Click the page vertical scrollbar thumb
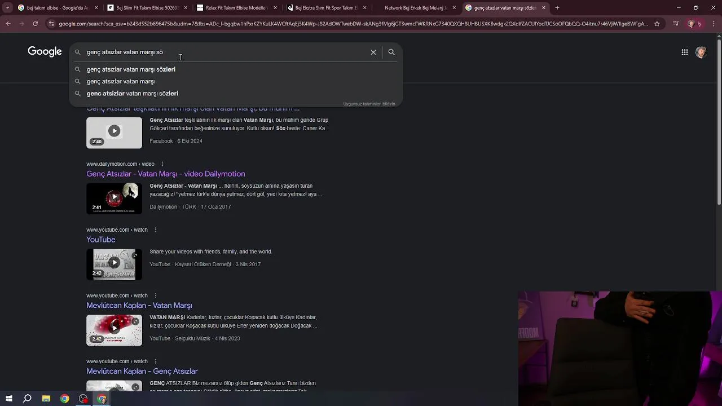This screenshot has width=722, height=406. 719,121
